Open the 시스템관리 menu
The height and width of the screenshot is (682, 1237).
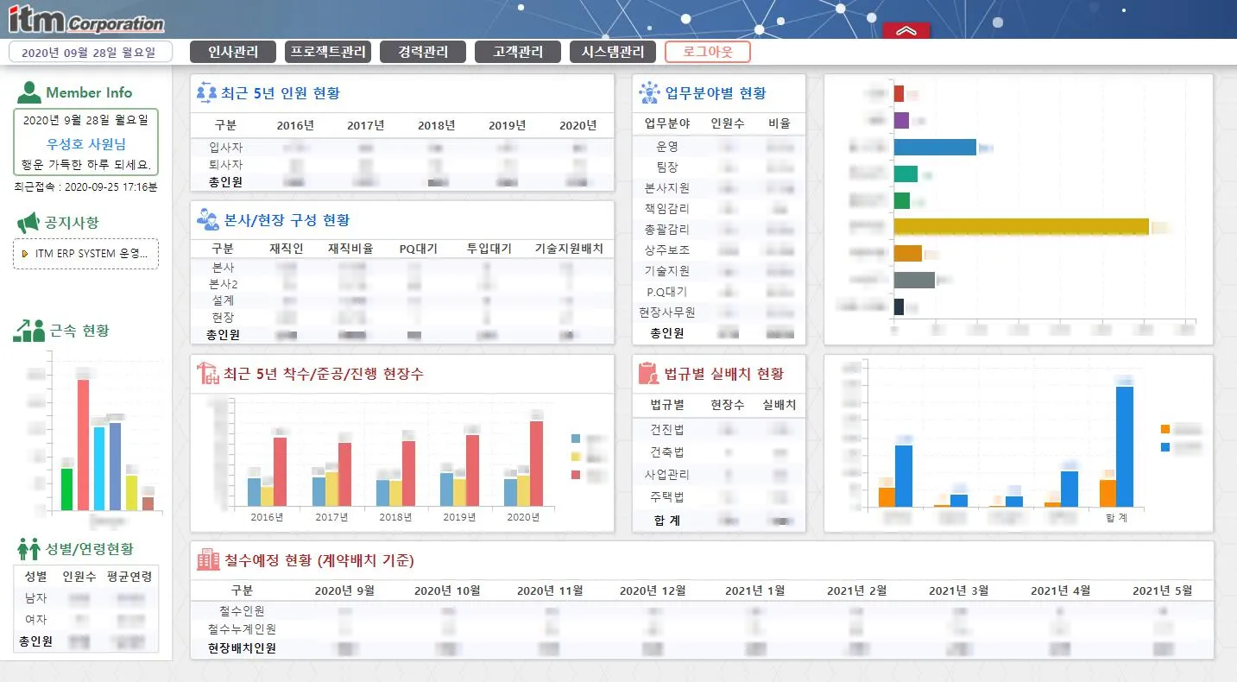coord(613,52)
